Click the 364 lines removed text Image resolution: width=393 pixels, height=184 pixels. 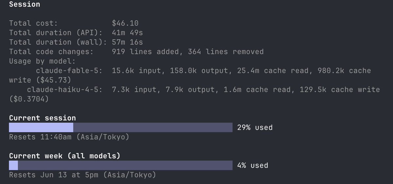coord(226,52)
